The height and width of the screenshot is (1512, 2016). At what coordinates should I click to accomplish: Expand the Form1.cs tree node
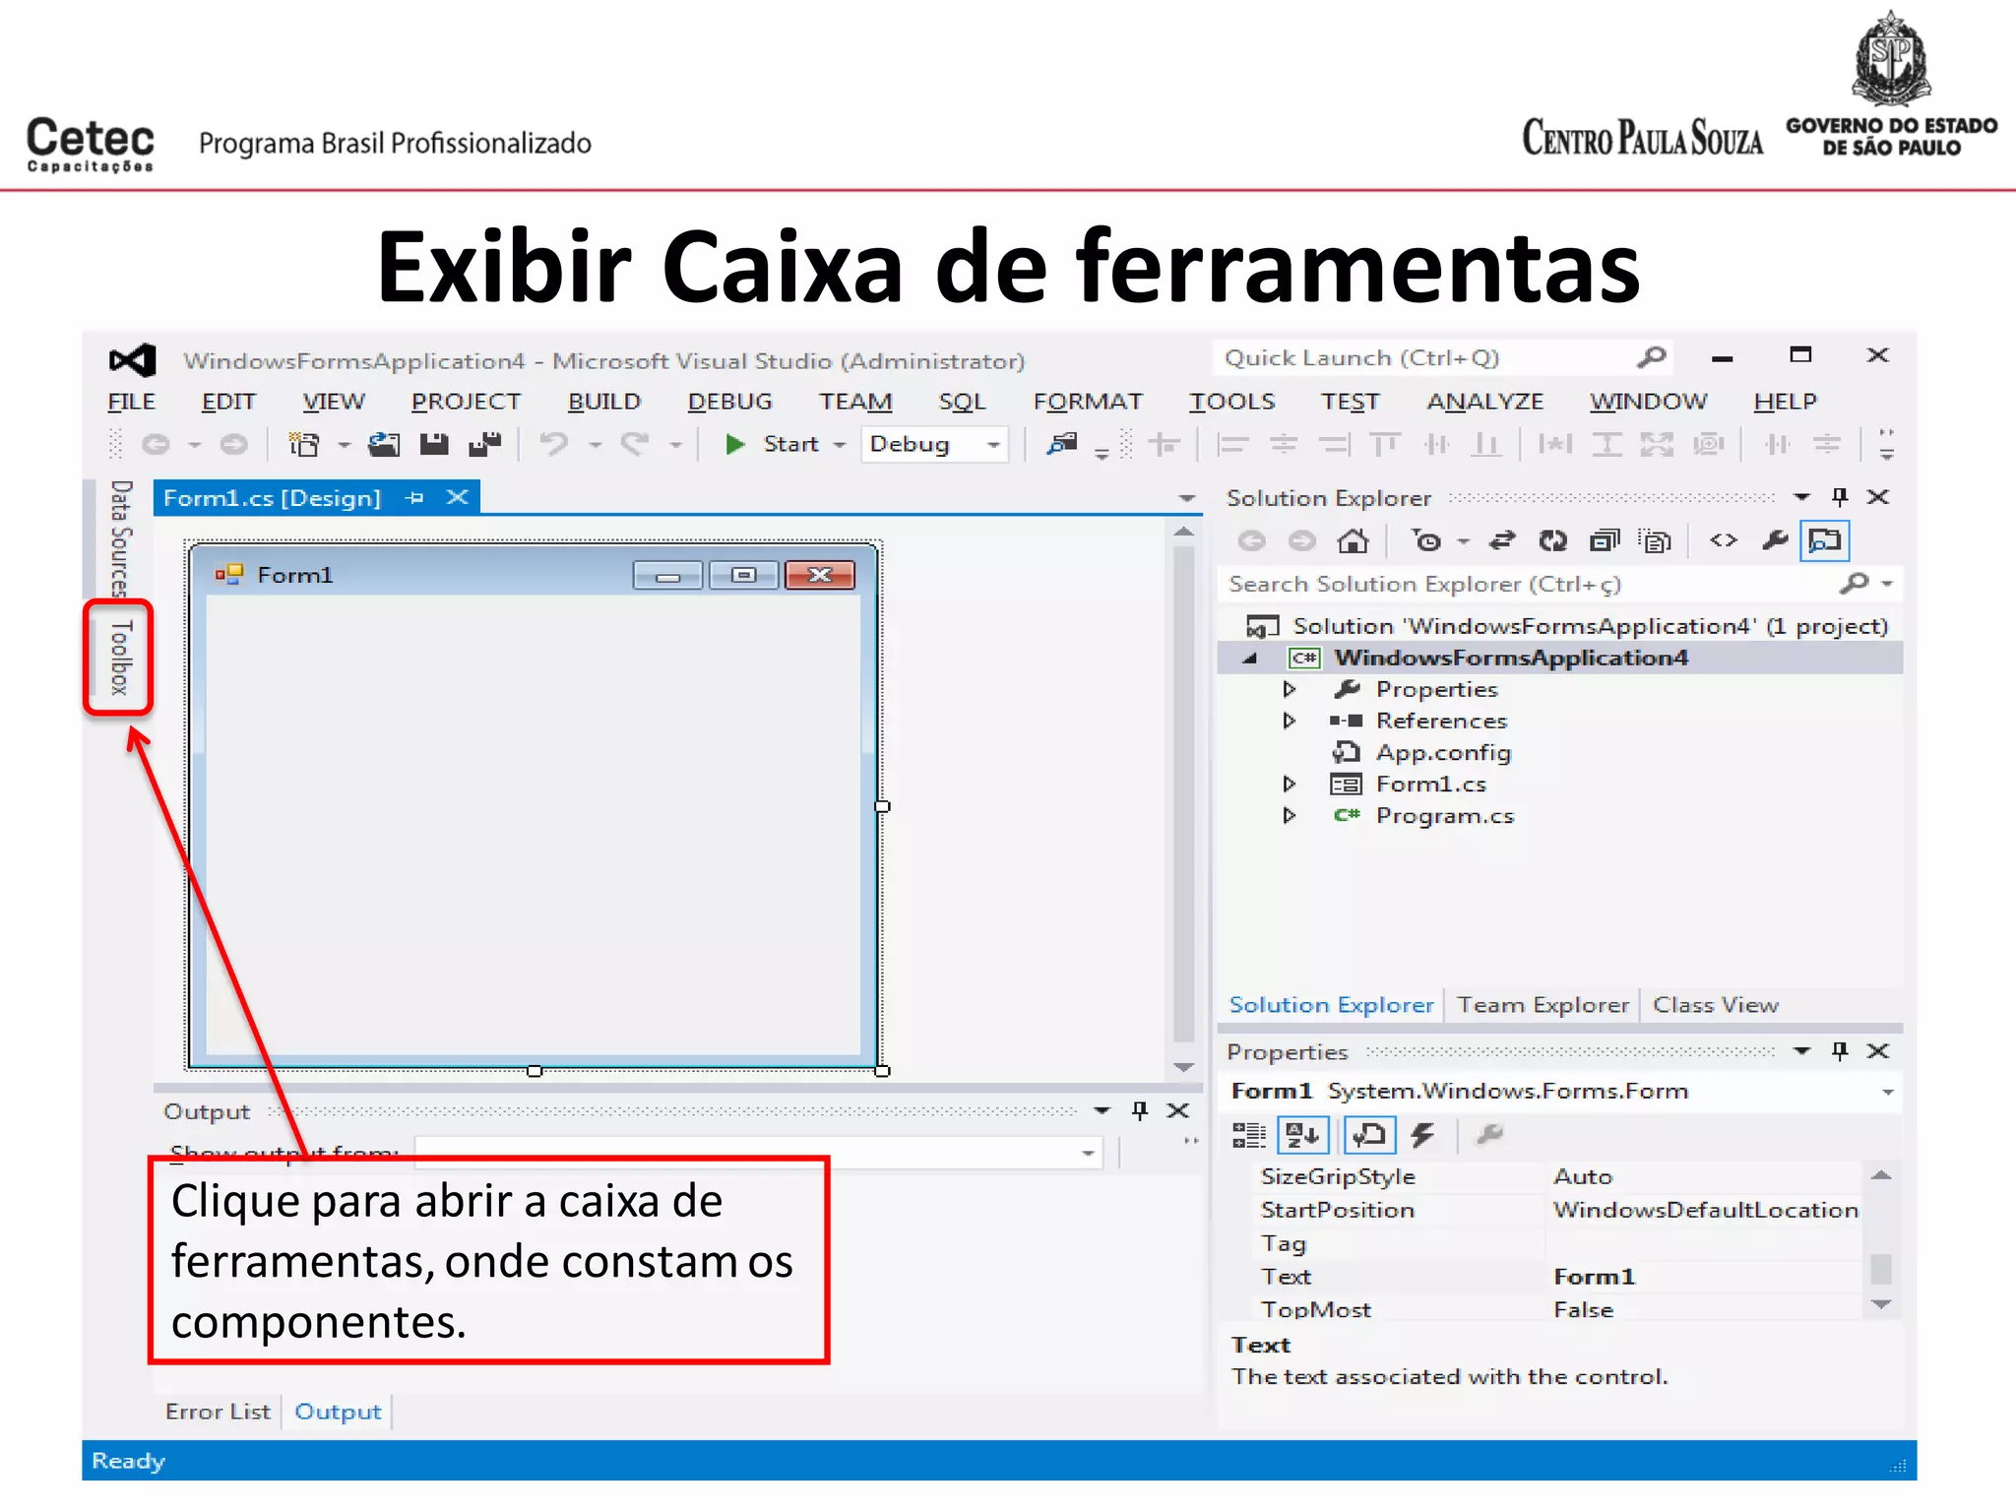[x=1289, y=784]
